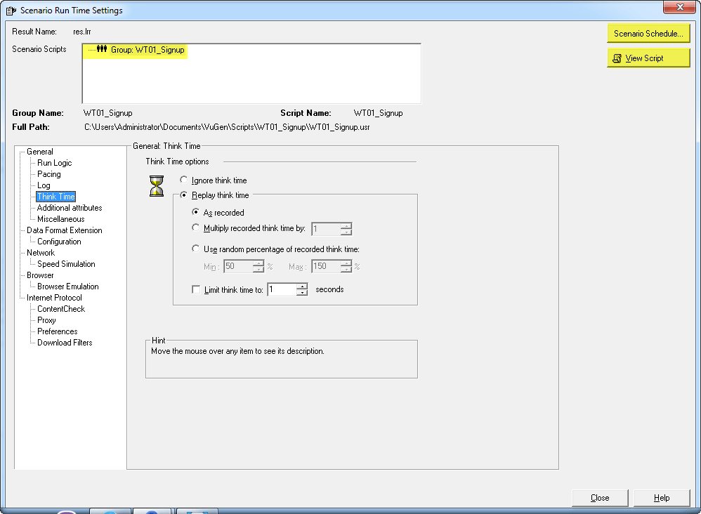Click the Help button
Image resolution: width=701 pixels, height=514 pixels.
[661, 498]
